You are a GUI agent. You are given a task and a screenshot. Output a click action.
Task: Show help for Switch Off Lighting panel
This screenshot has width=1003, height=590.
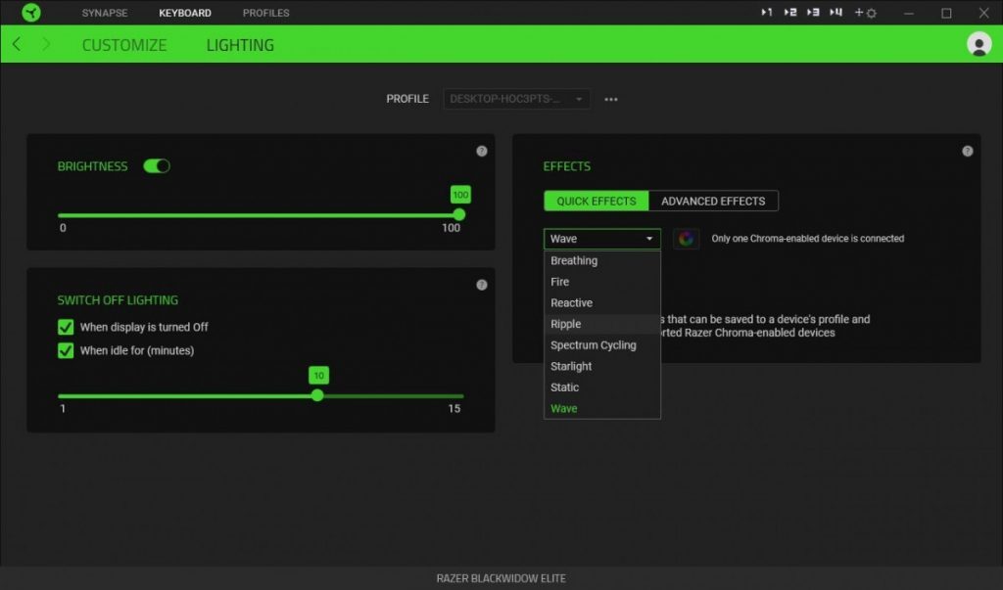click(482, 285)
